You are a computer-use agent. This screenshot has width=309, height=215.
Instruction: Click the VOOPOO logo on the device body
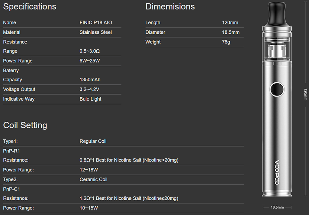[277, 172]
